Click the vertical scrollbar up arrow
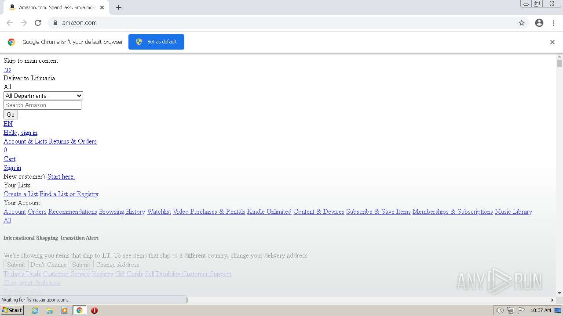Viewport: 563px width, 316px height. (559, 57)
